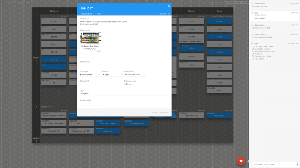This screenshot has width=300, height=168.
Task: Close the HG-1277 card dialog
Action: point(169,6)
